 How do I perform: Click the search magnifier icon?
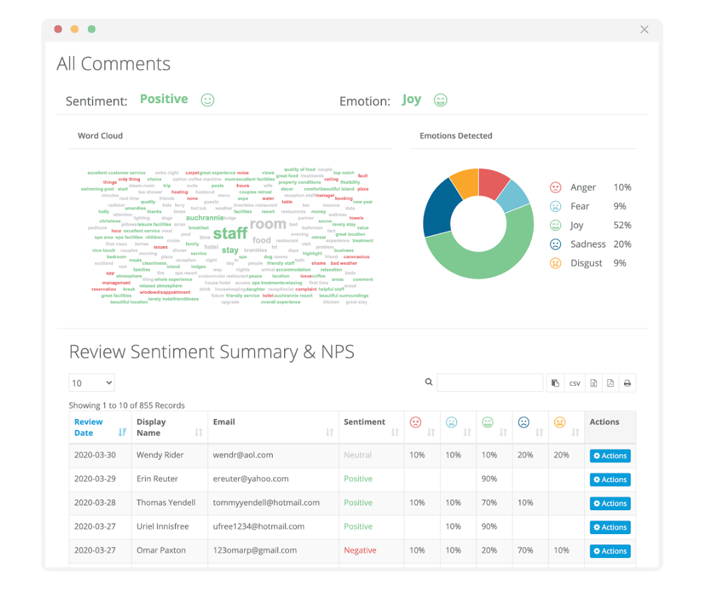[429, 382]
